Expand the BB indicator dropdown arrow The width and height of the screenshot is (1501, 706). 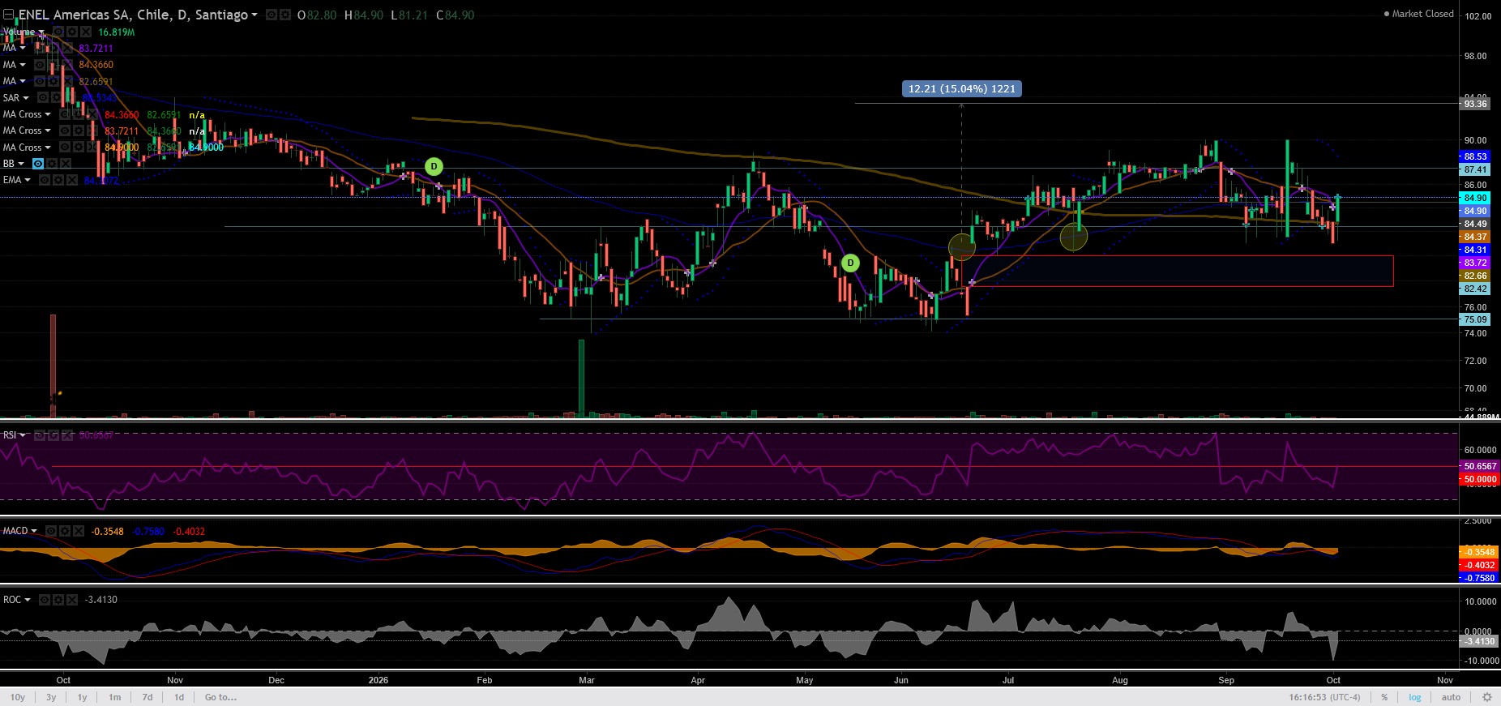coord(21,164)
